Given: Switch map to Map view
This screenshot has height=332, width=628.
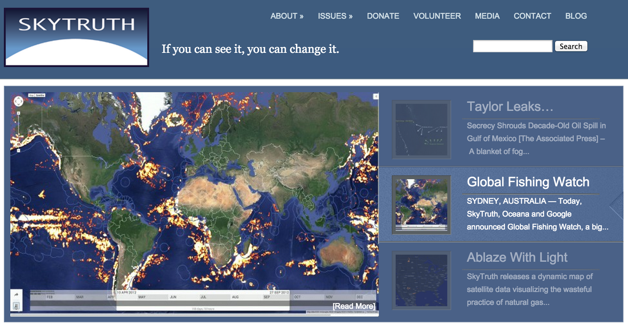Looking at the screenshot, I should click(31, 95).
